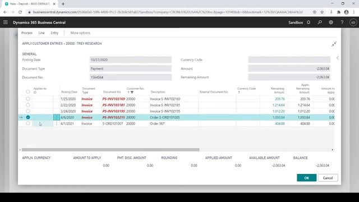Toggle select-all rows checkbox in header

click(x=28, y=91)
